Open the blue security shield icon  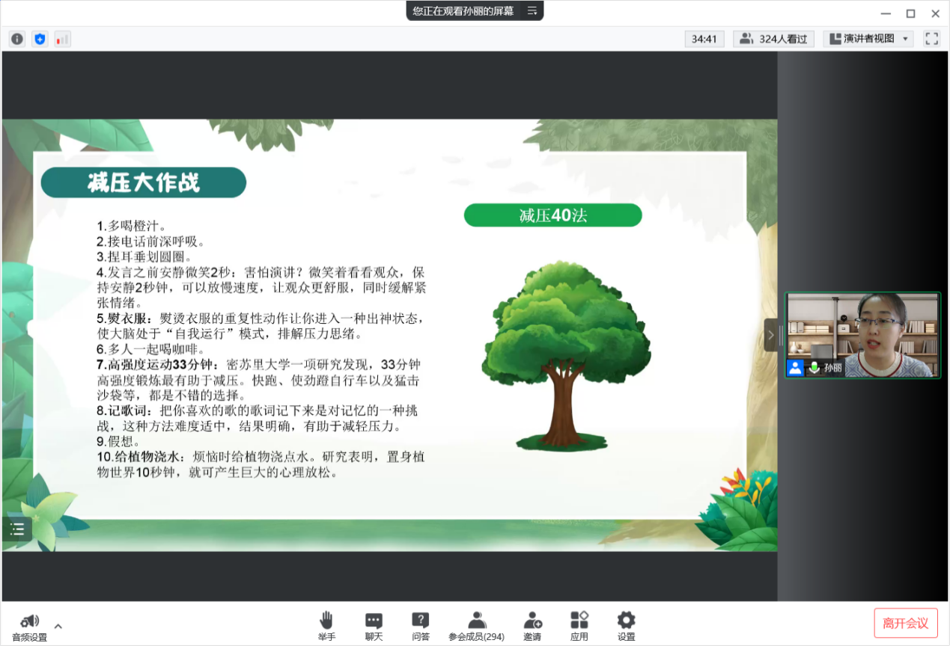(40, 39)
